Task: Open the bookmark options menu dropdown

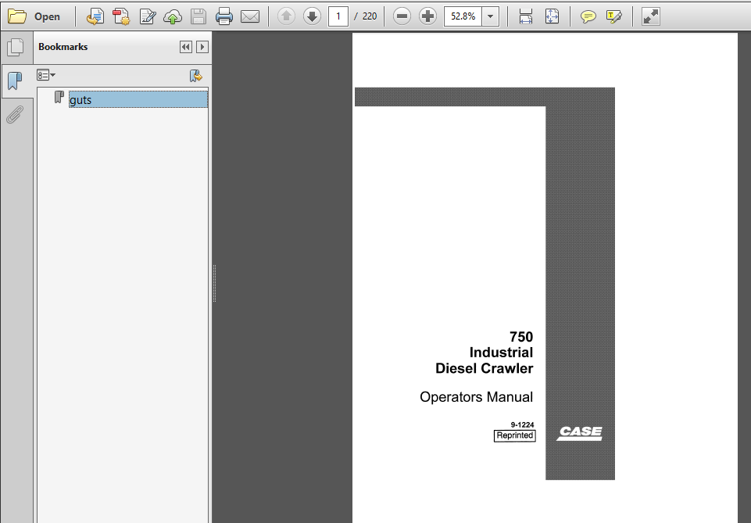Action: 46,75
